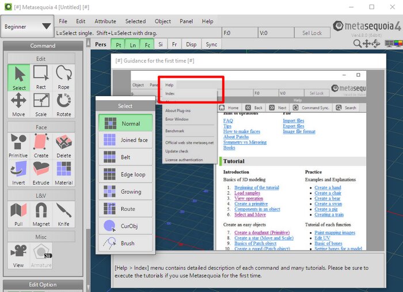Click the Sync view button
The width and height of the screenshot is (403, 292).
click(211, 44)
